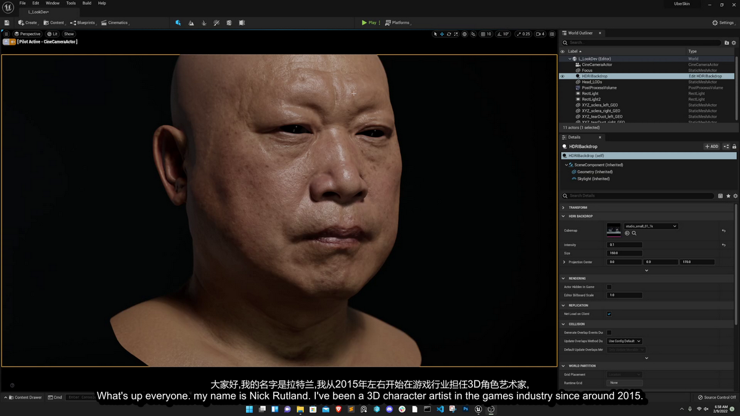Select the Landscape mode icon
The image size is (740, 416).
pos(191,23)
